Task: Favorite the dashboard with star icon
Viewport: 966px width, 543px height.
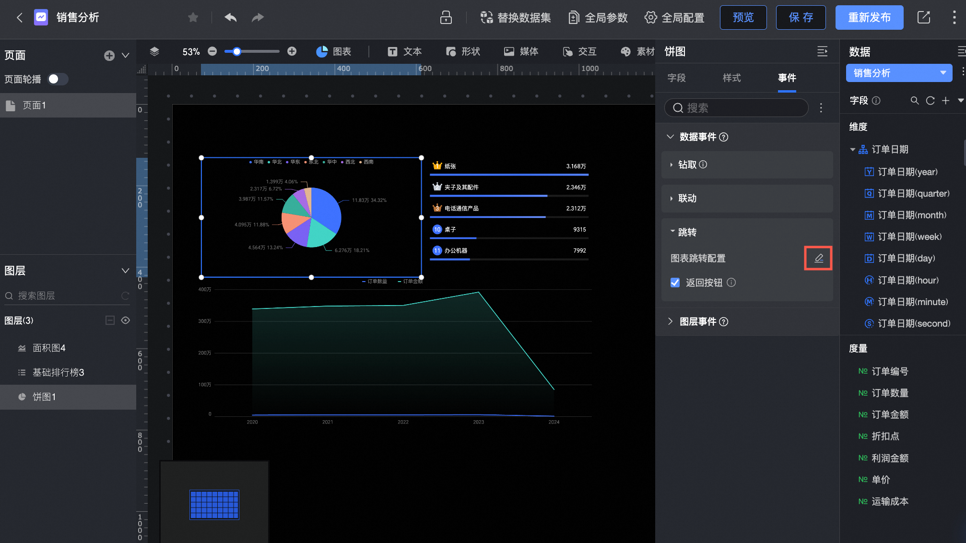Action: coord(193,18)
